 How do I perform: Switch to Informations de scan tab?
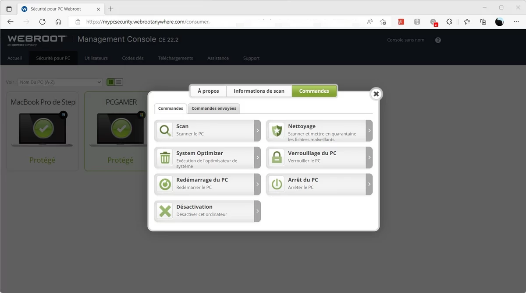259,91
